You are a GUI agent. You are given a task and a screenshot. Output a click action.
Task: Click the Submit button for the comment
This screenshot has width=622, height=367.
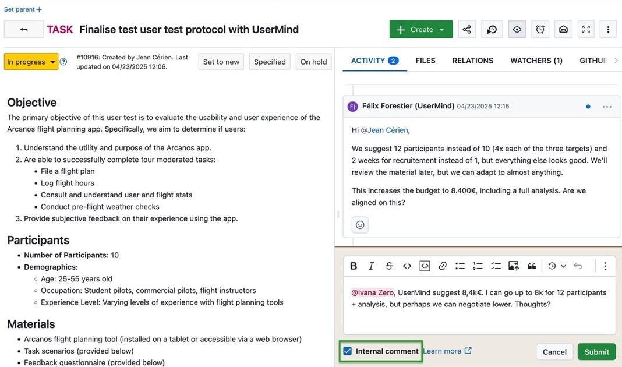point(596,351)
